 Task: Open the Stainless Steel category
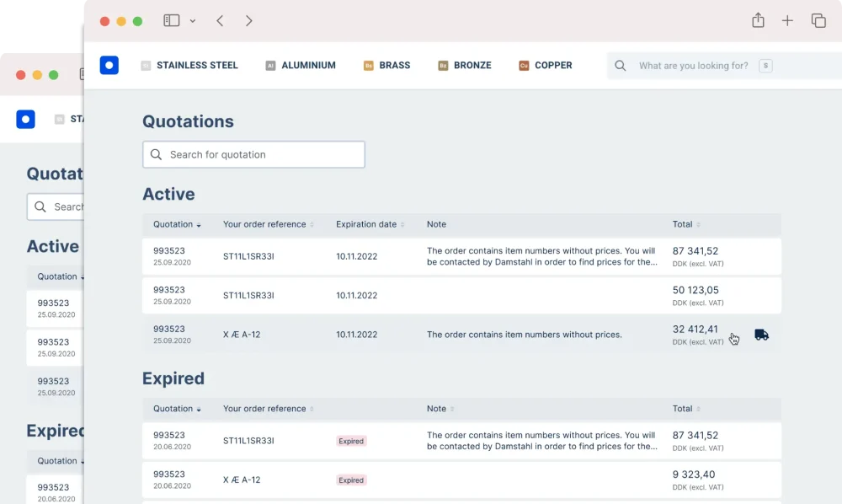(x=189, y=65)
